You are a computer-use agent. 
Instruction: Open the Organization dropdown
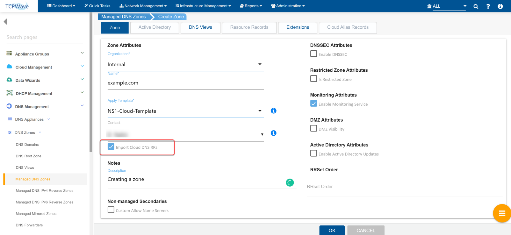(185, 64)
